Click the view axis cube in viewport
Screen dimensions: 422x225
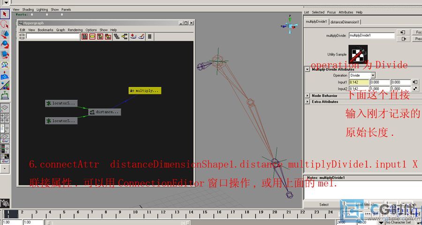pos(290,26)
